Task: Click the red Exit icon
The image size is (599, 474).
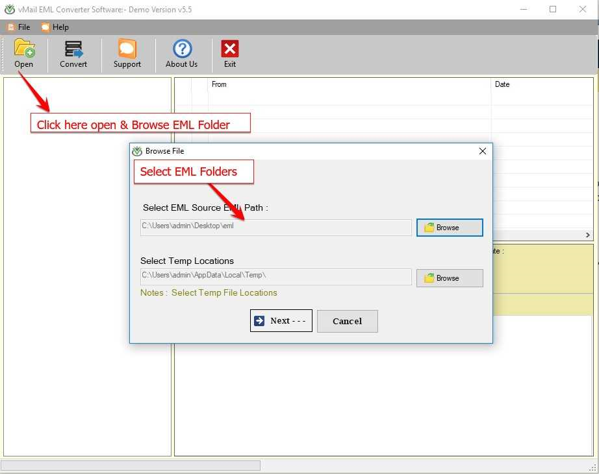Action: click(x=229, y=49)
